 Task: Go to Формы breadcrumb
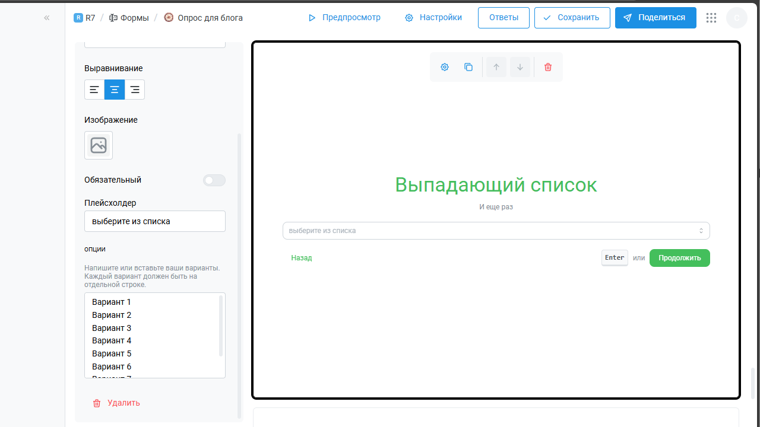(x=129, y=18)
